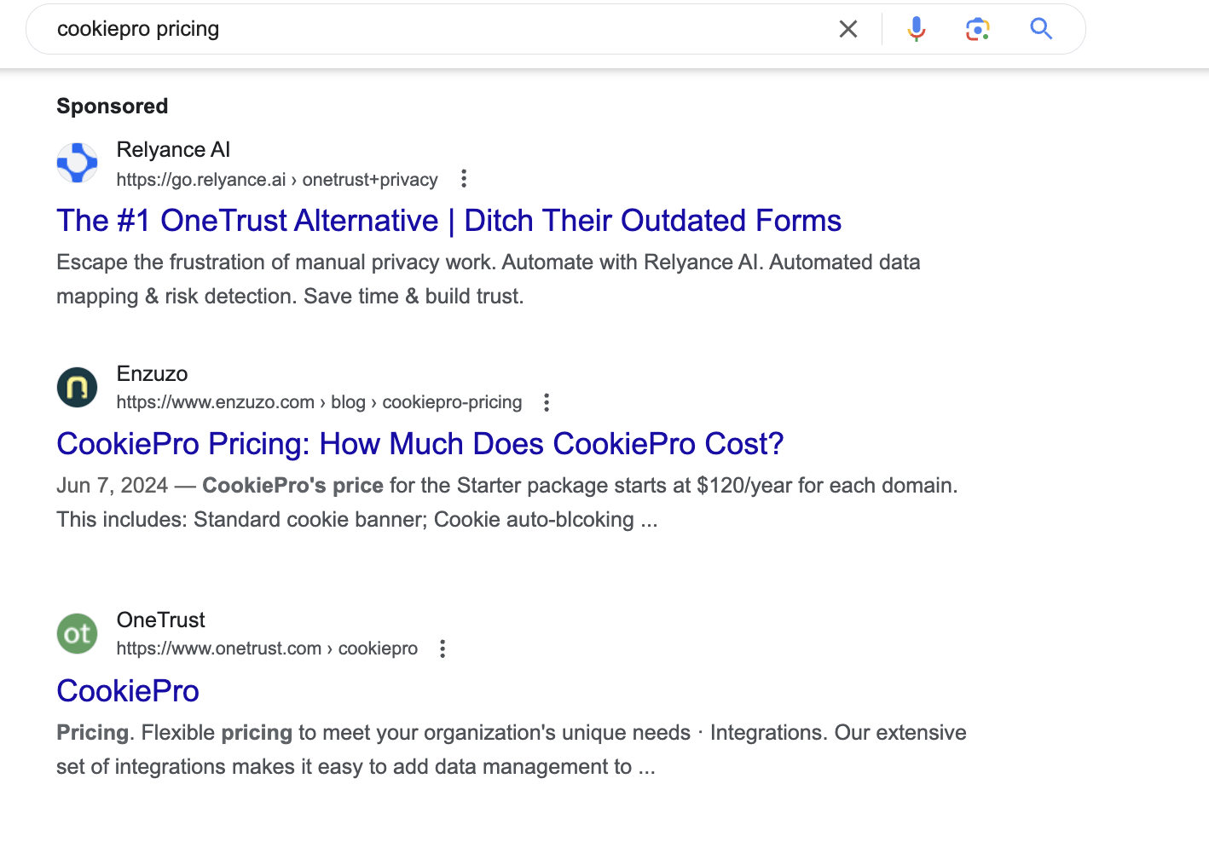Open Google Lens image search
1209x842 pixels.
(977, 28)
